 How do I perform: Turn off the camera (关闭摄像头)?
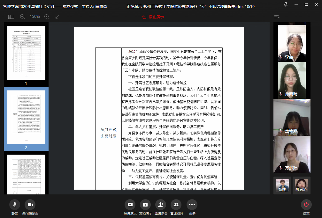30,205
